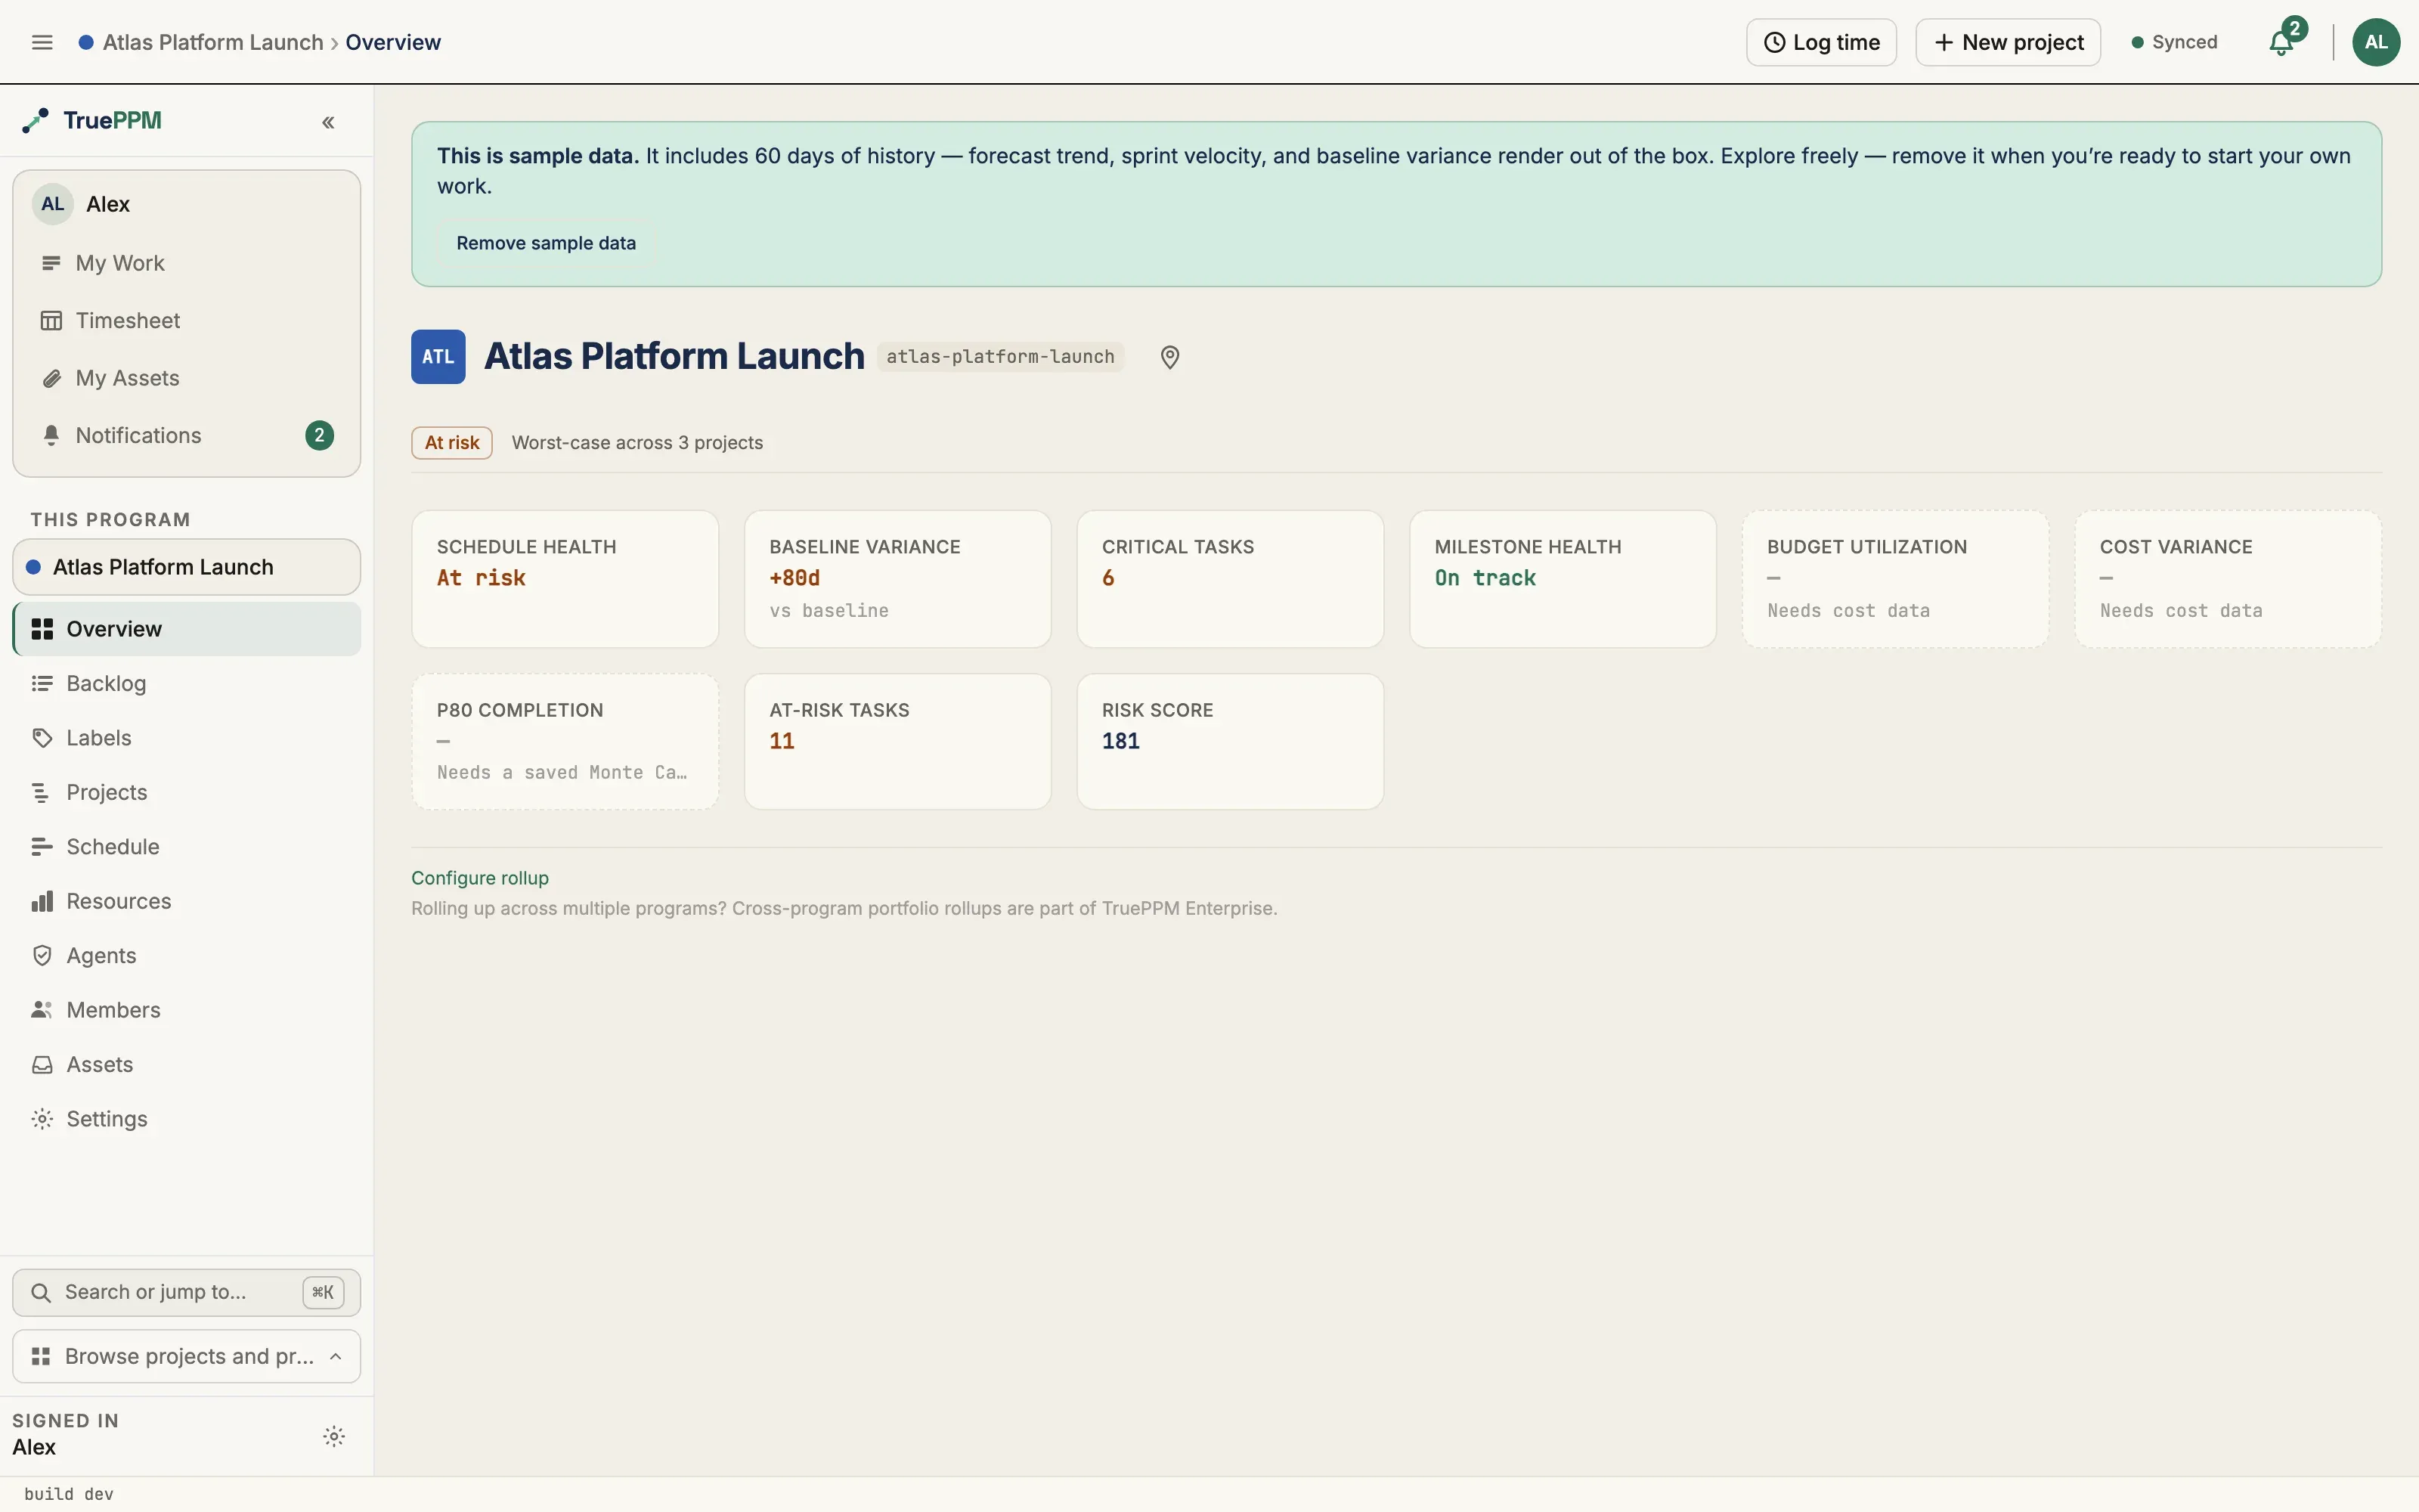Select Atlas Platform Launch program in sidebar
Screen dimensions: 2419x1512
[x=187, y=567]
